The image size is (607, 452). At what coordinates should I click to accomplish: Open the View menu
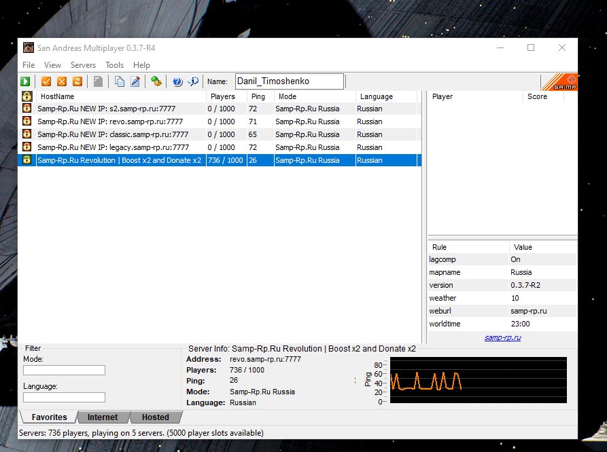pos(52,65)
